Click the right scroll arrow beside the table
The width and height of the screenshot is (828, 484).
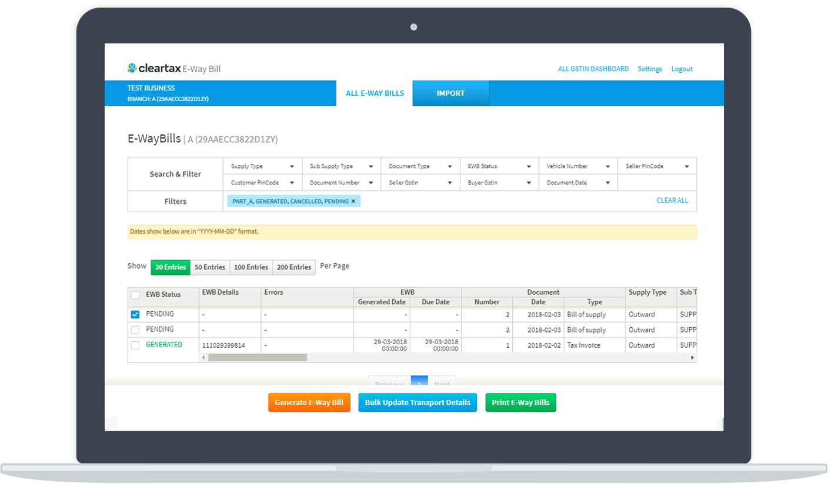pyautogui.click(x=692, y=357)
